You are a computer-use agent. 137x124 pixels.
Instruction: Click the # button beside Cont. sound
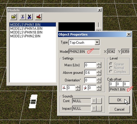[94, 101]
